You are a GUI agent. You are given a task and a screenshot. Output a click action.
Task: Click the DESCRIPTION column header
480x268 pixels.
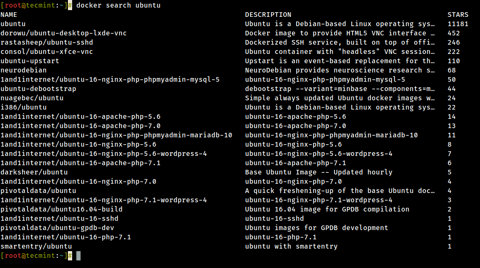click(268, 15)
